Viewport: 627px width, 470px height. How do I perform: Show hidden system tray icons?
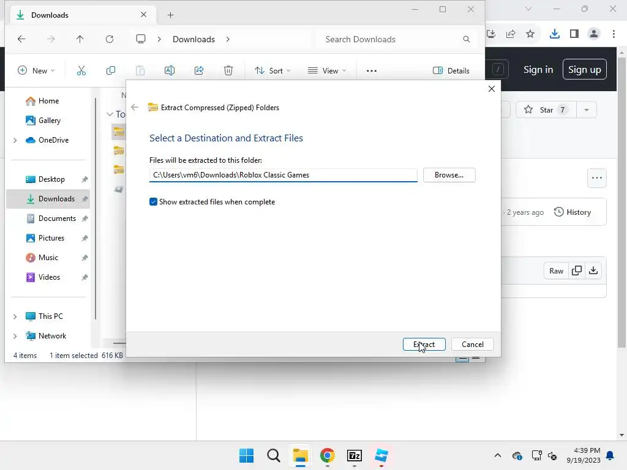point(497,455)
